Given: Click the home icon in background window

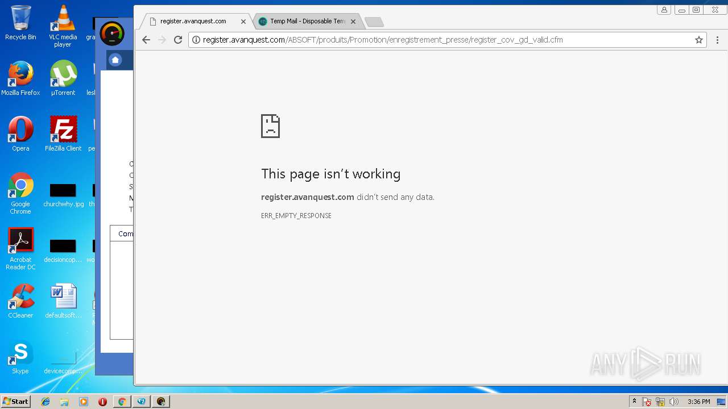Looking at the screenshot, I should click(x=115, y=60).
